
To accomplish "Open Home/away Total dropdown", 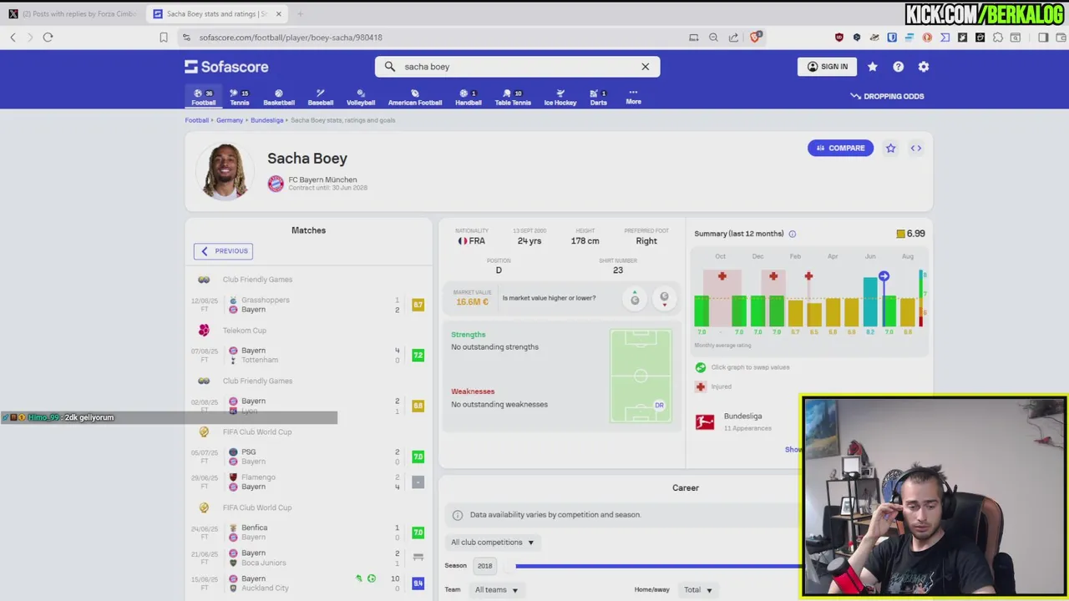I will [698, 590].
